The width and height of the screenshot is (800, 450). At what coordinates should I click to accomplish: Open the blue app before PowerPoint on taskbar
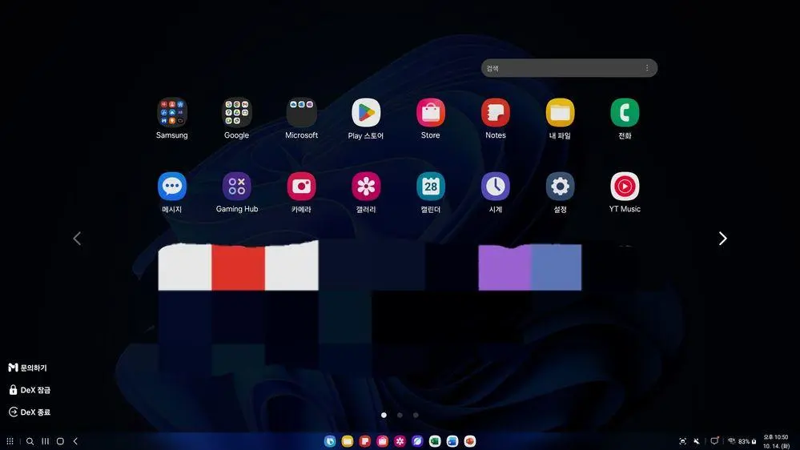click(452, 441)
